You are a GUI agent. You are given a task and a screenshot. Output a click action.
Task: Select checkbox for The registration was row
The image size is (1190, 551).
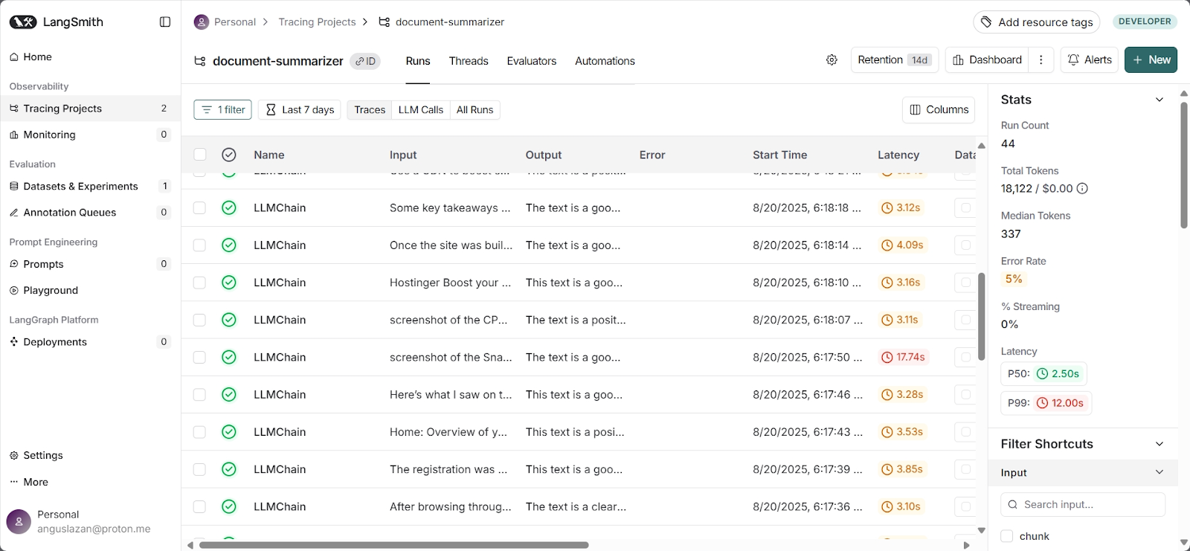coord(199,469)
